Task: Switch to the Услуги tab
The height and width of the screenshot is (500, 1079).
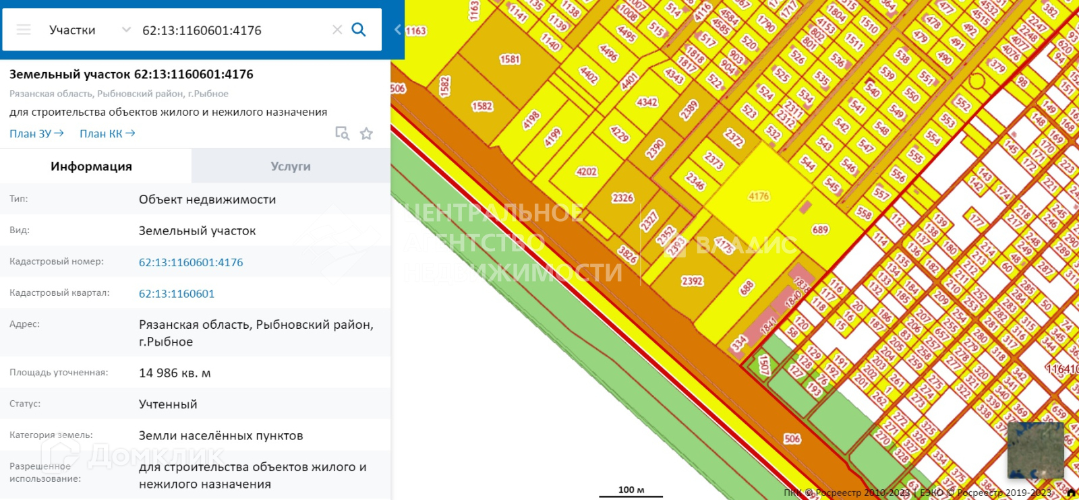Action: pos(291,166)
